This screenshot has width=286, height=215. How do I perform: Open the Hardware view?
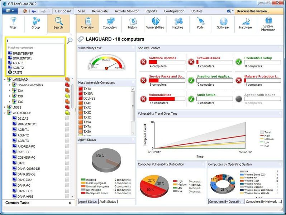246,23
